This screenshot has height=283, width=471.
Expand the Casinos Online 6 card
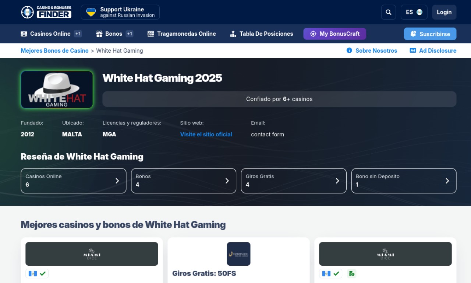point(74,181)
